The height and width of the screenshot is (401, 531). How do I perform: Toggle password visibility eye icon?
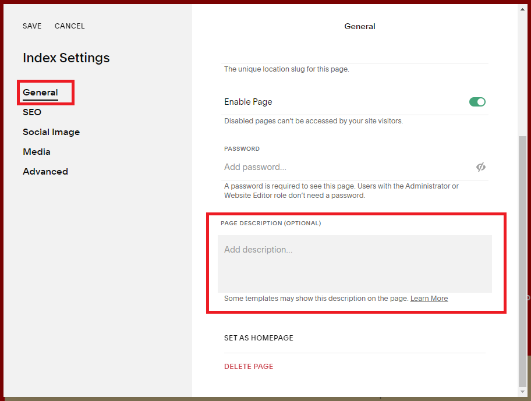point(480,167)
